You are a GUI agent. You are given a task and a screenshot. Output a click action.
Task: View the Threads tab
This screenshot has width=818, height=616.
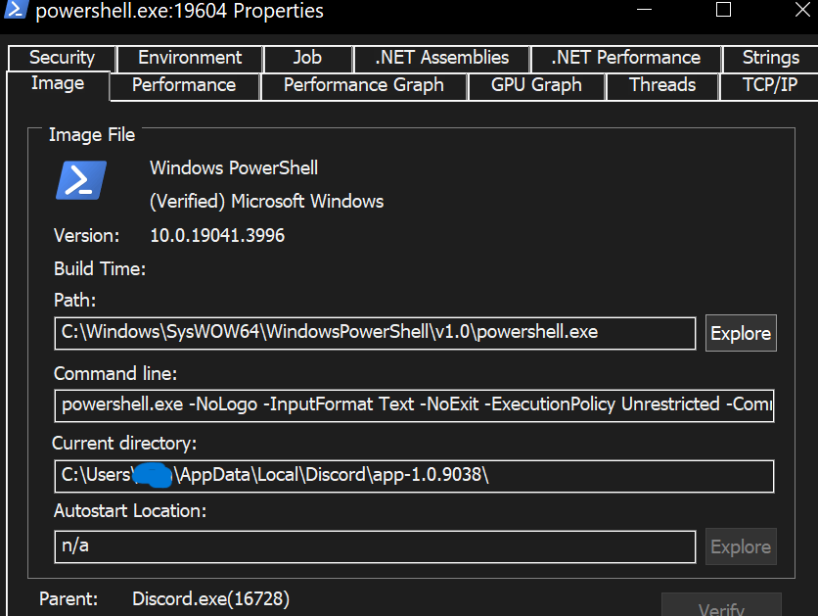[x=662, y=85]
